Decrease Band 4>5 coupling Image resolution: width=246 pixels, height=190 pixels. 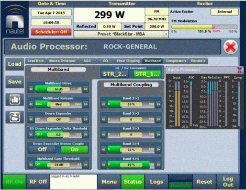[104, 164]
